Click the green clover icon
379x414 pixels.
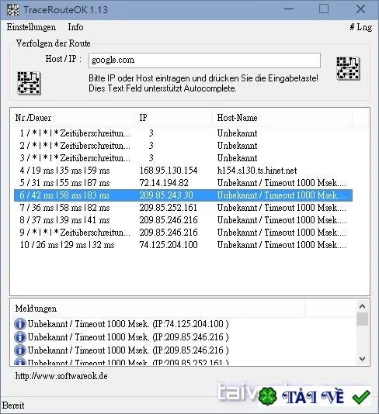tap(267, 396)
